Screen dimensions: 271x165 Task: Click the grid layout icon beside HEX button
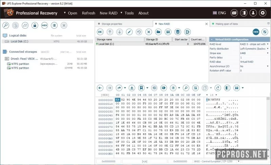(x=265, y=32)
